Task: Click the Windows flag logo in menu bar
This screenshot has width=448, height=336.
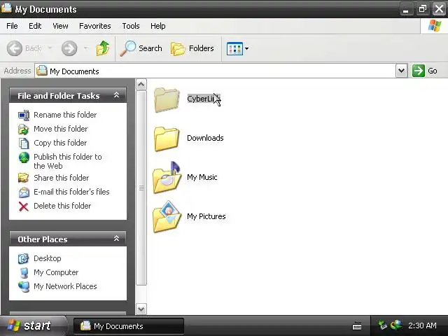Action: [x=434, y=26]
